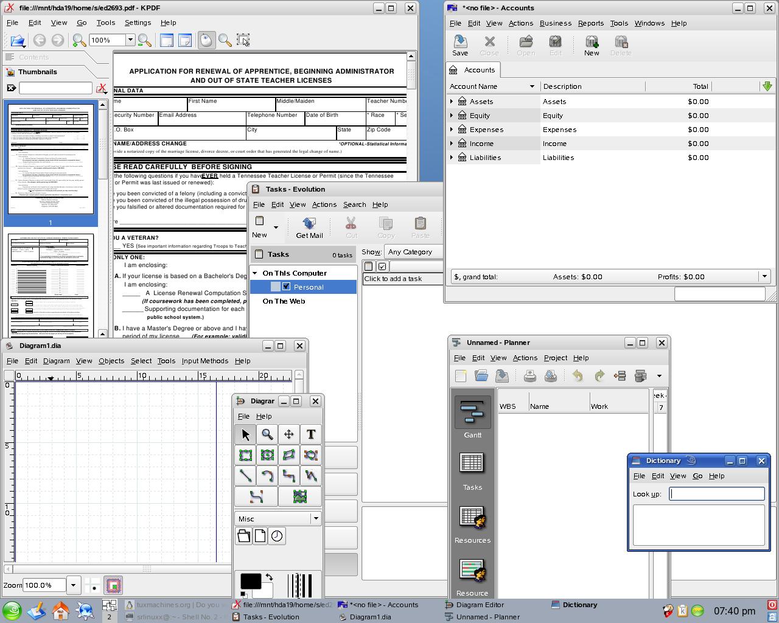Expand the Assets account row
Viewport: 779px width, 623px height.
click(x=452, y=102)
